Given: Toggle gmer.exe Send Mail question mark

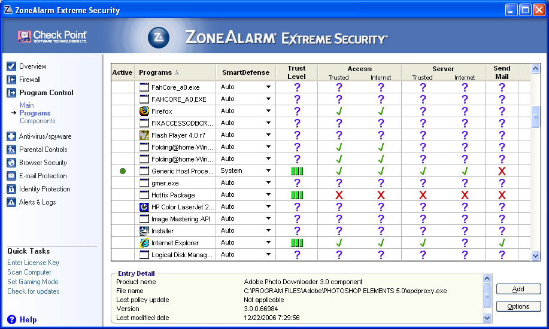Looking at the screenshot, I should click(502, 183).
